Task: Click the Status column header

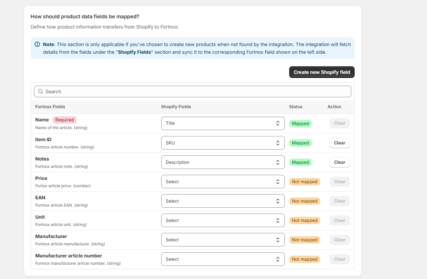Action: [296, 107]
